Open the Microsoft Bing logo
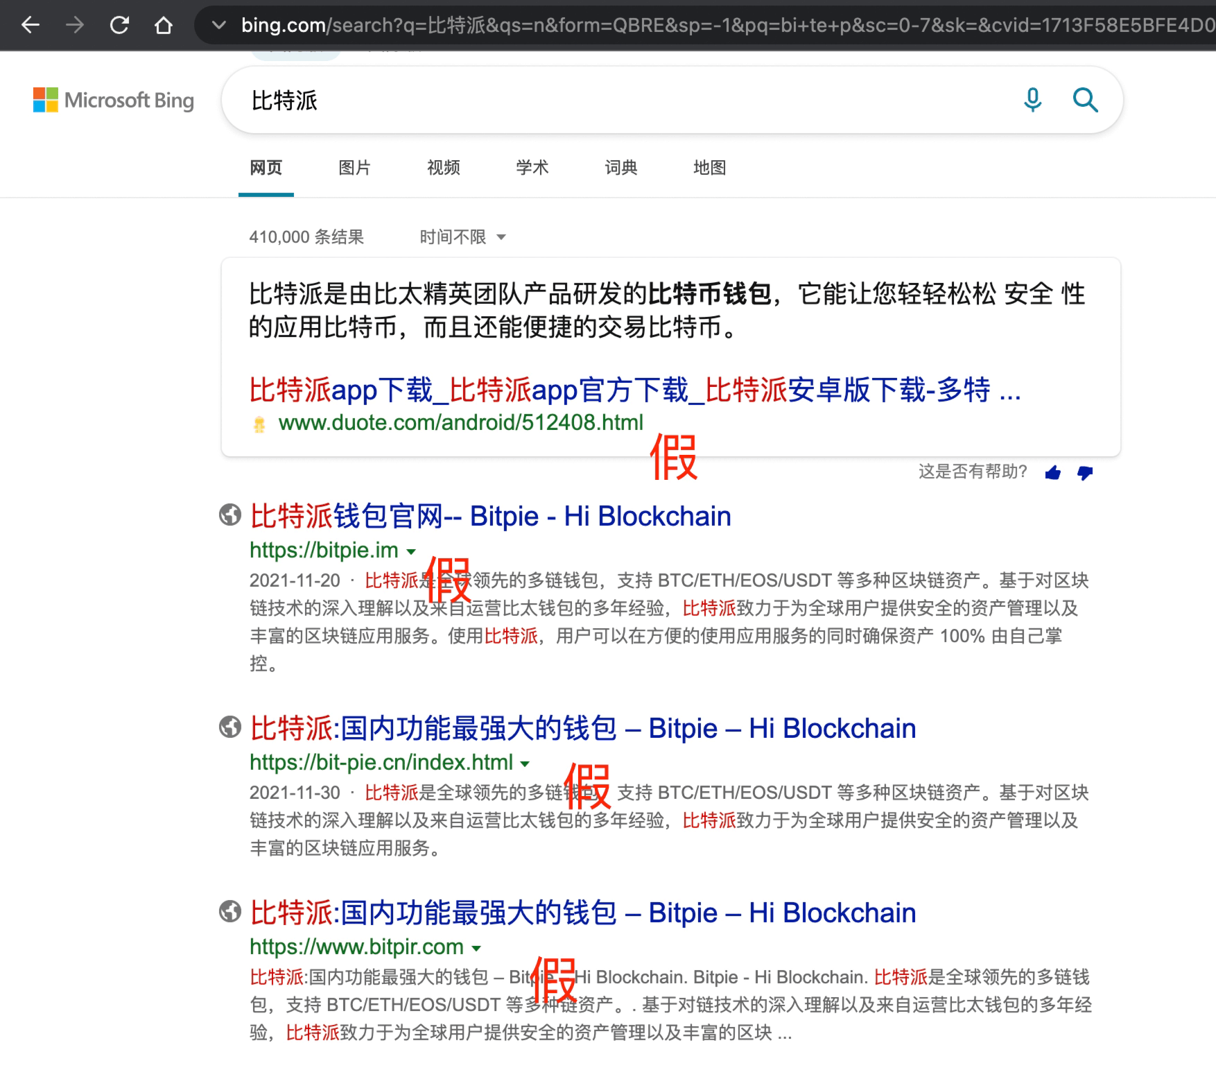Screen dimensions: 1216x1079 pos(114,100)
